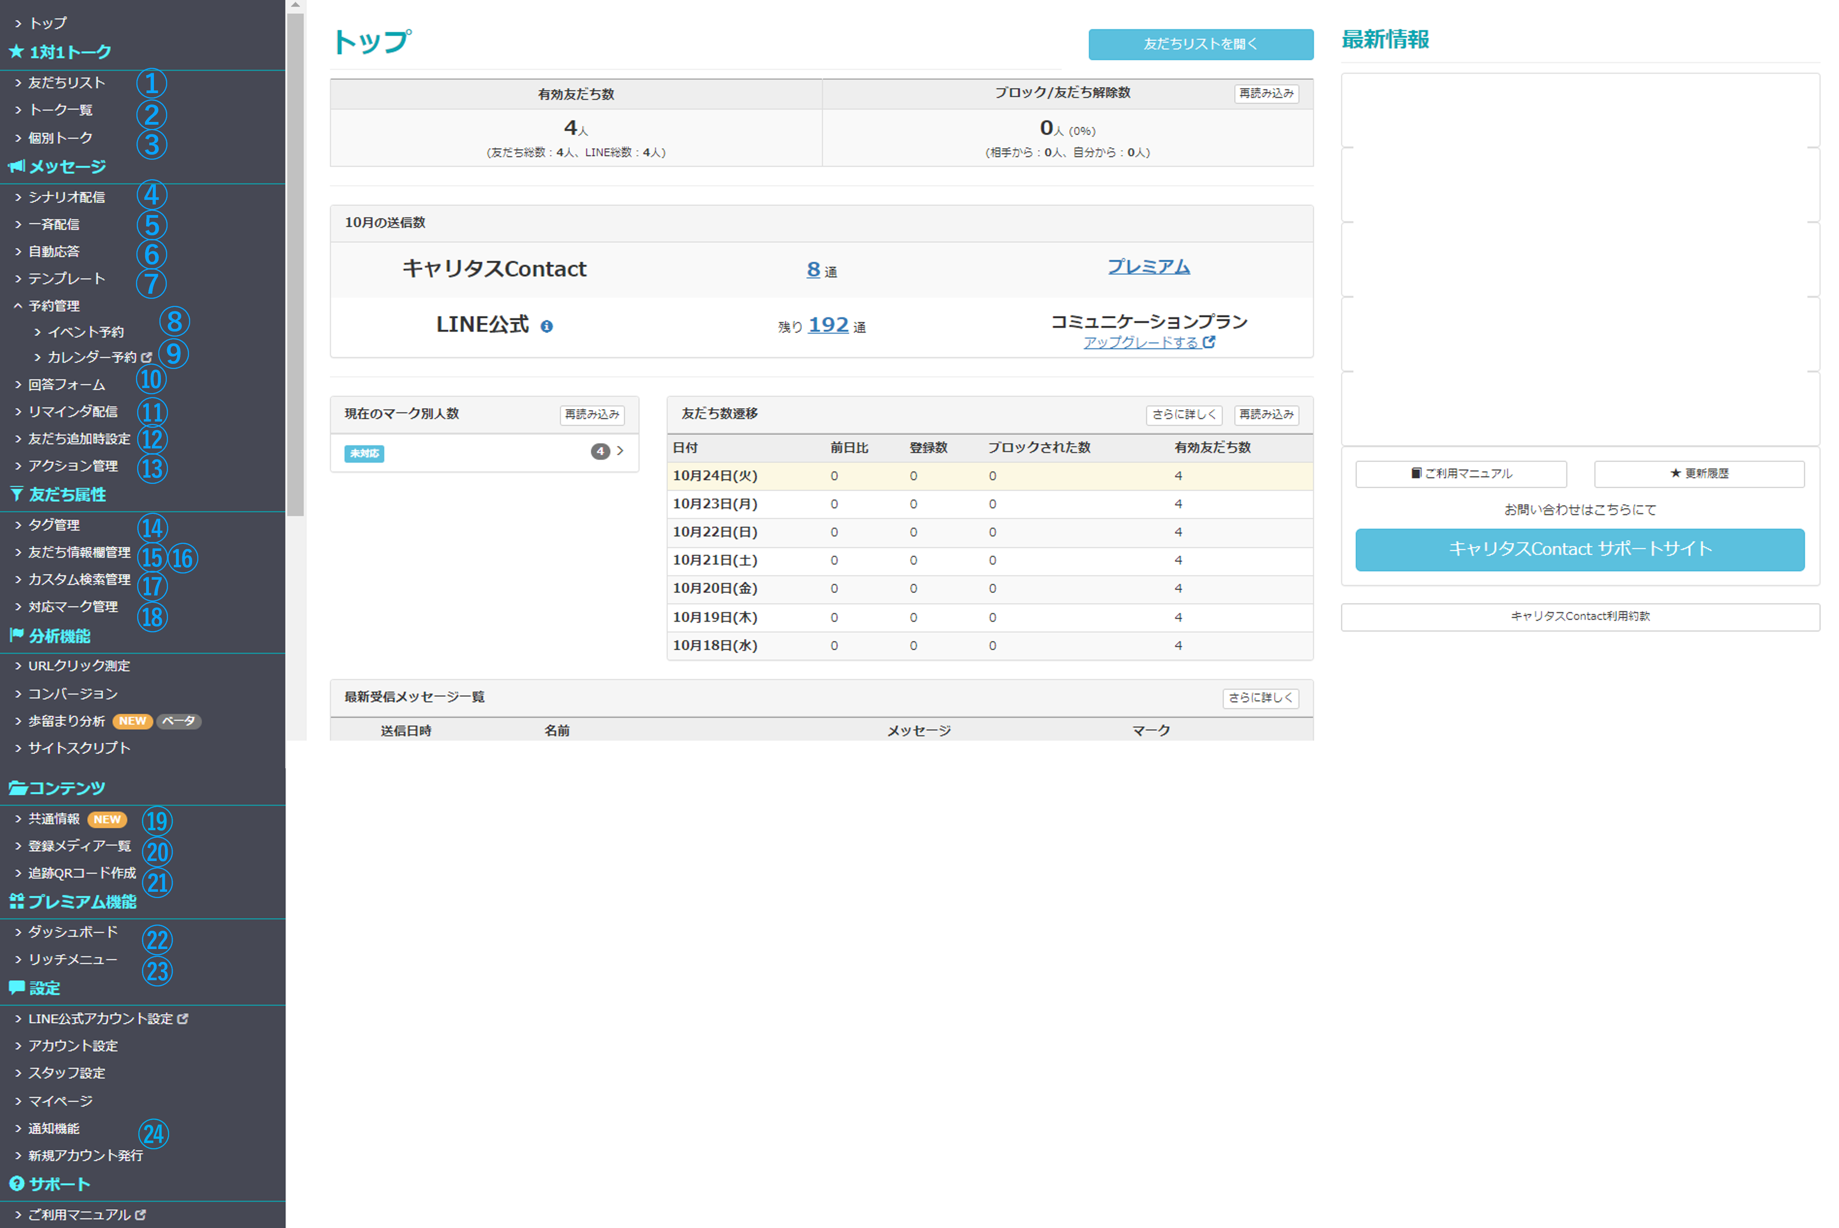Click the folder icon of コンテンツ section
This screenshot has width=1839, height=1228.
[x=18, y=788]
